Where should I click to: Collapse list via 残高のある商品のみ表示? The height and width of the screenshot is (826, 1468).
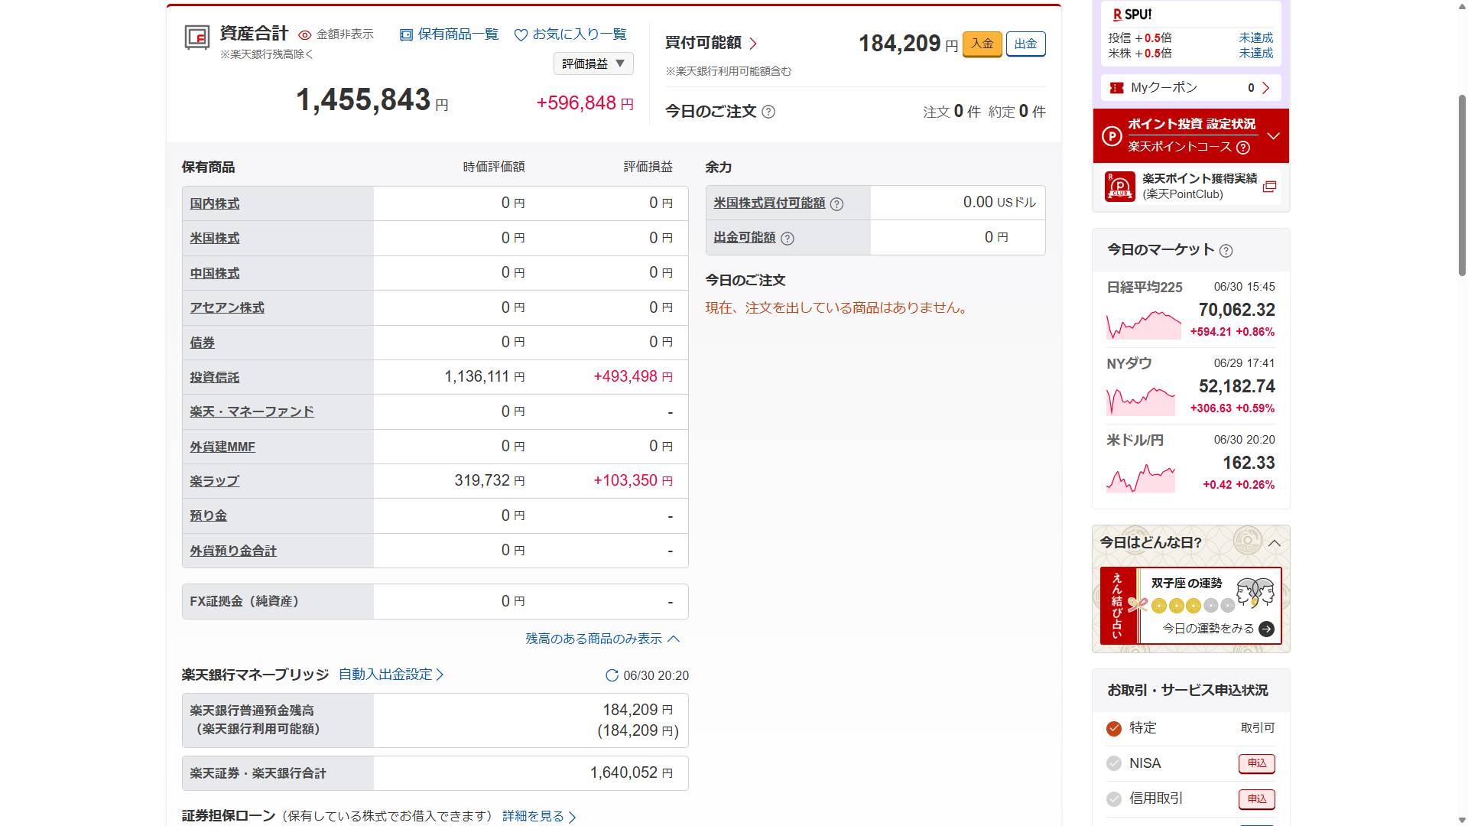602,639
